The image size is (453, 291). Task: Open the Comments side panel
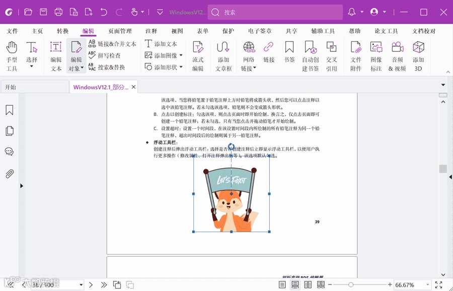tap(9, 152)
